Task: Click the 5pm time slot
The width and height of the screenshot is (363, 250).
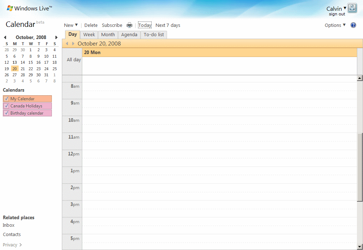Action: point(219,242)
